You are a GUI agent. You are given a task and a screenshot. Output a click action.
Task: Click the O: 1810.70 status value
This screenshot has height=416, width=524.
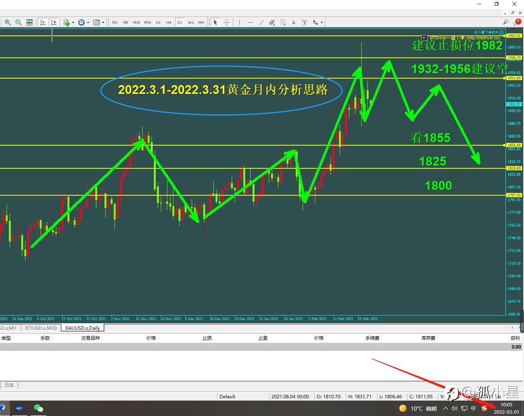[329, 396]
